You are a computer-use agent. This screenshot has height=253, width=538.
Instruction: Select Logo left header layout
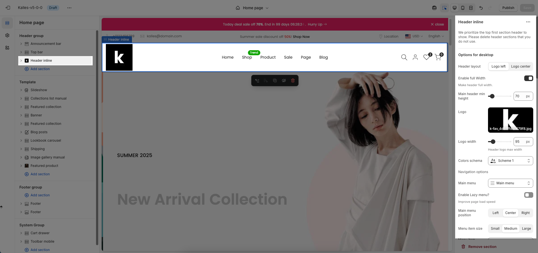(x=498, y=66)
